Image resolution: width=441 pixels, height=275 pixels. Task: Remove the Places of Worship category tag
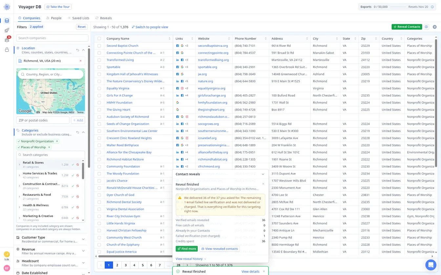tap(49, 147)
